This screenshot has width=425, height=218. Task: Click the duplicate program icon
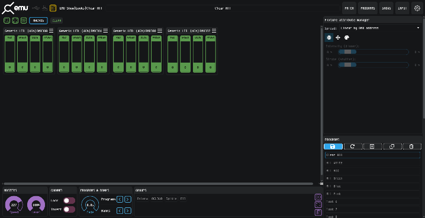(392, 147)
